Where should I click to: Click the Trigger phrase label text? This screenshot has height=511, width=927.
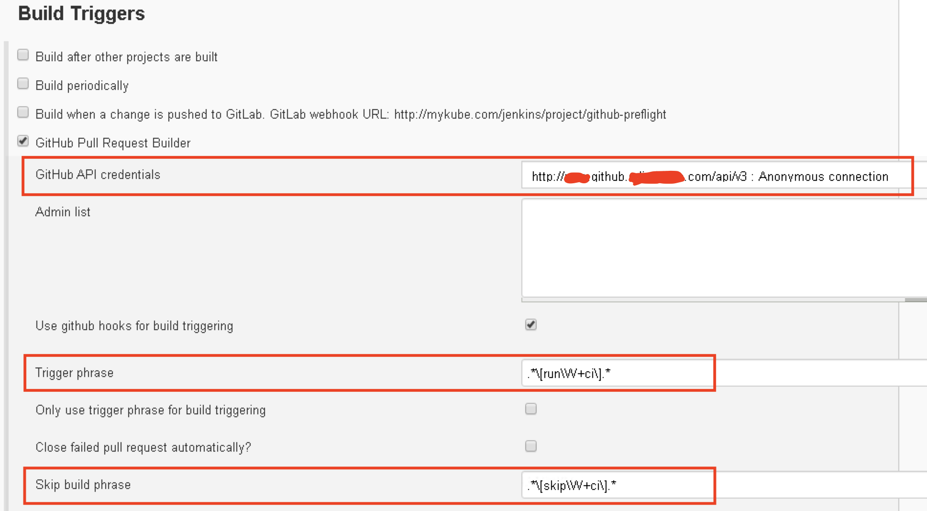pos(74,373)
